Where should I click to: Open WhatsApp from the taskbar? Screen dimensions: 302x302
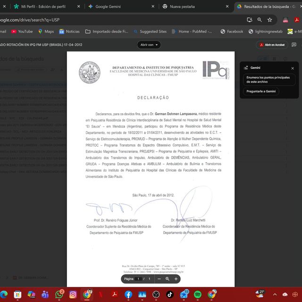coord(59,294)
